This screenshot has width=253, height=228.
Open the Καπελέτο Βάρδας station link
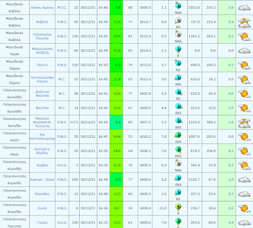tap(42, 151)
